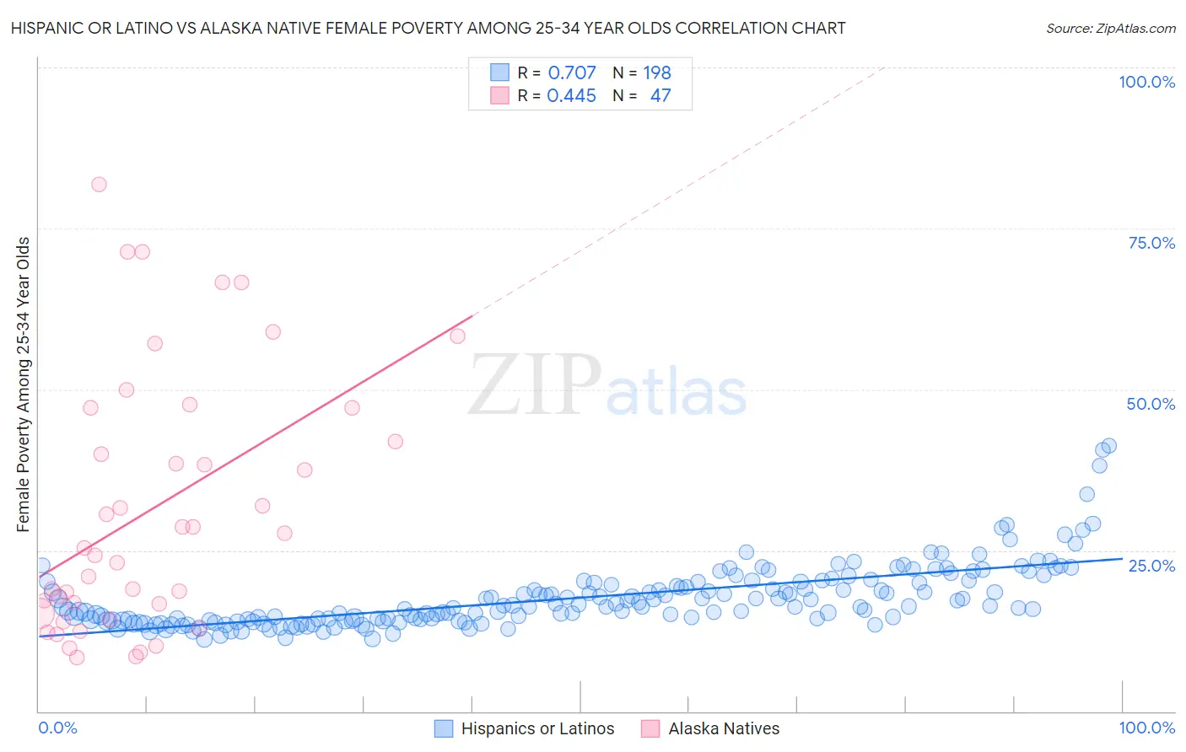Click the Source: ZipAtlas.com text
The height and width of the screenshot is (752, 1186).
[x=1111, y=28]
